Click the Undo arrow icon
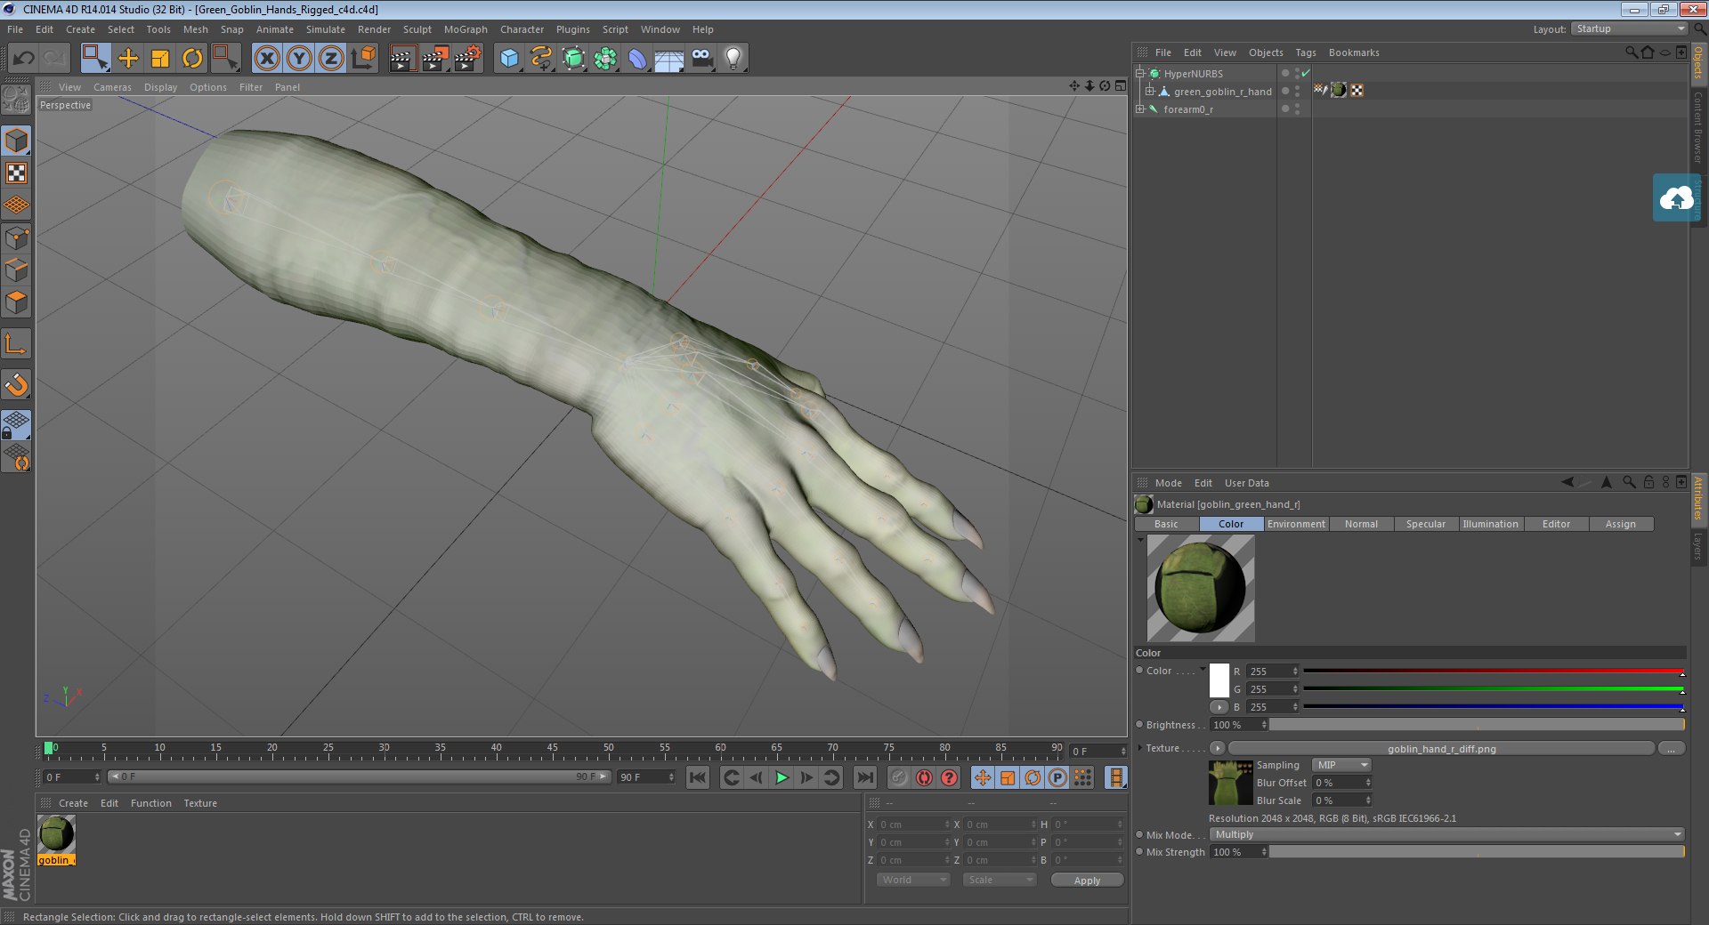The height and width of the screenshot is (925, 1709). 23,59
